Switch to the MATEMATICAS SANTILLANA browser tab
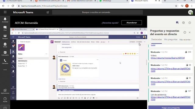The image size is (195, 109). pyautogui.click(x=49, y=1)
